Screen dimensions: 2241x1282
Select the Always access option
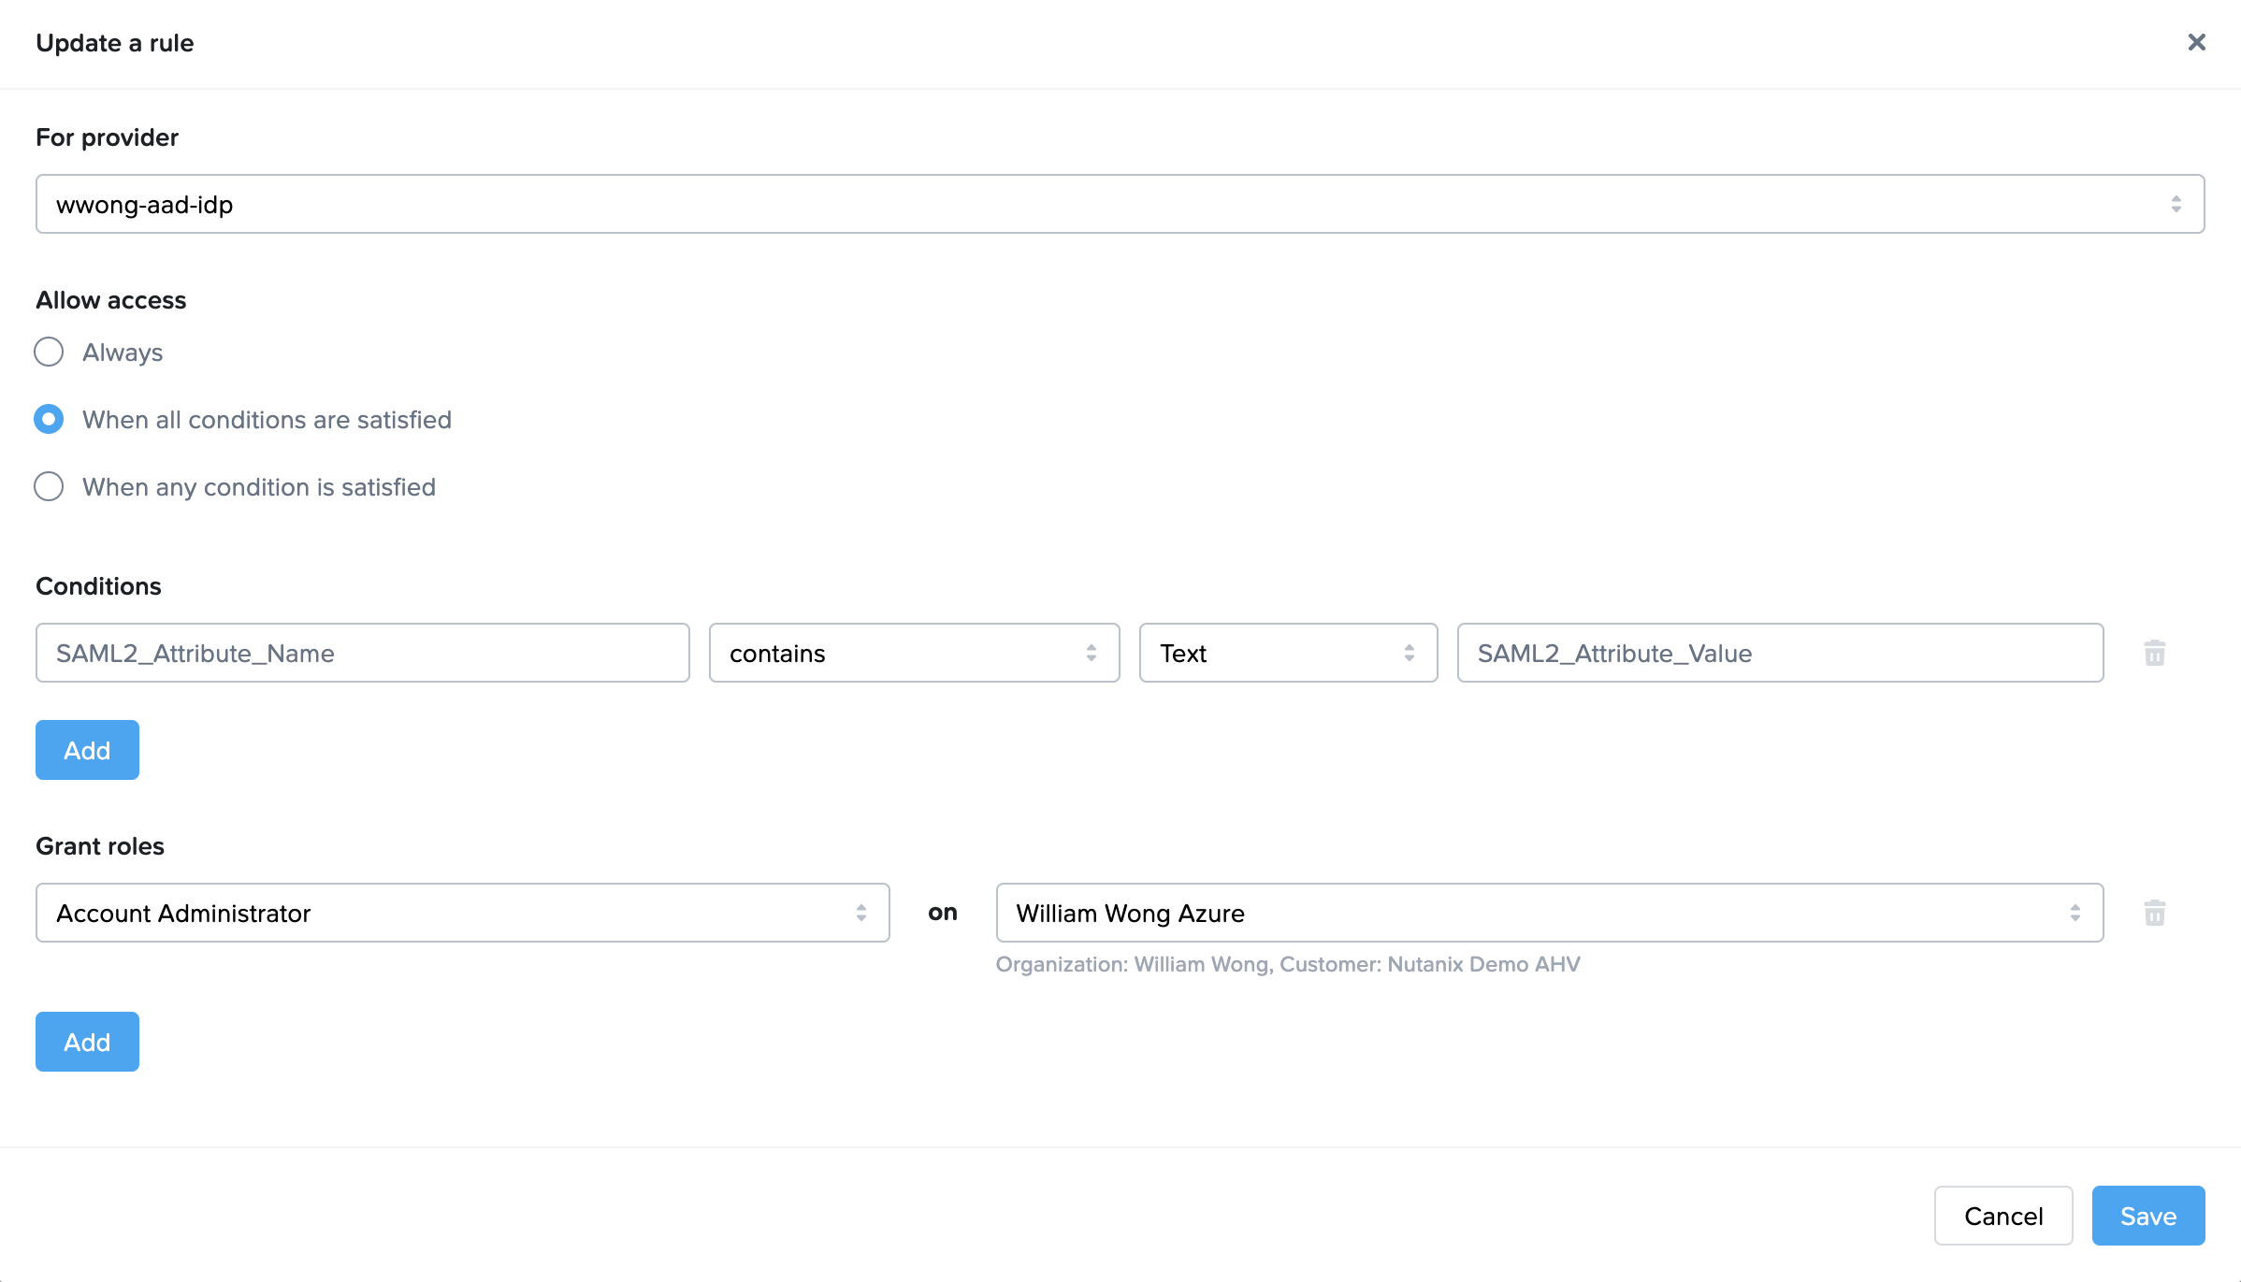[x=49, y=353]
